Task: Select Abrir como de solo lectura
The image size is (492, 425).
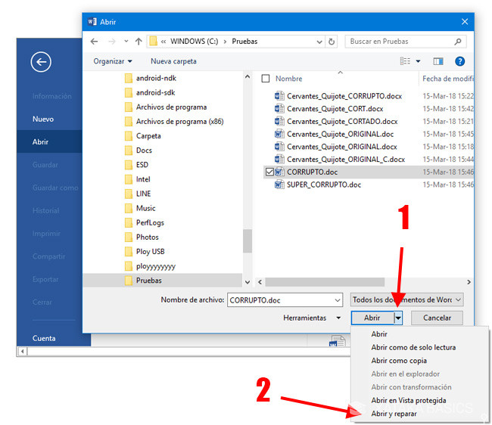Action: pyautogui.click(x=413, y=348)
